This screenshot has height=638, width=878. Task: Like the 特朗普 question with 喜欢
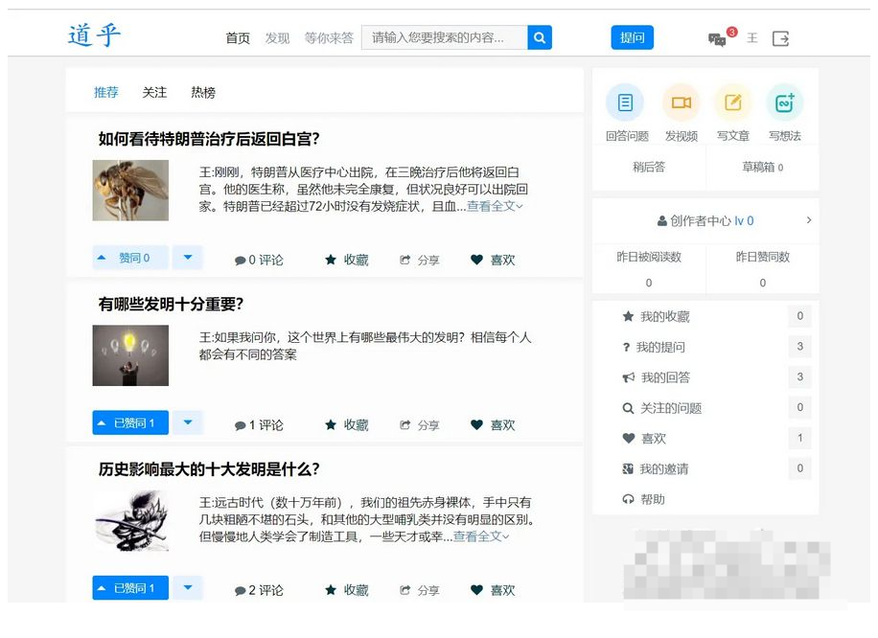tap(493, 260)
